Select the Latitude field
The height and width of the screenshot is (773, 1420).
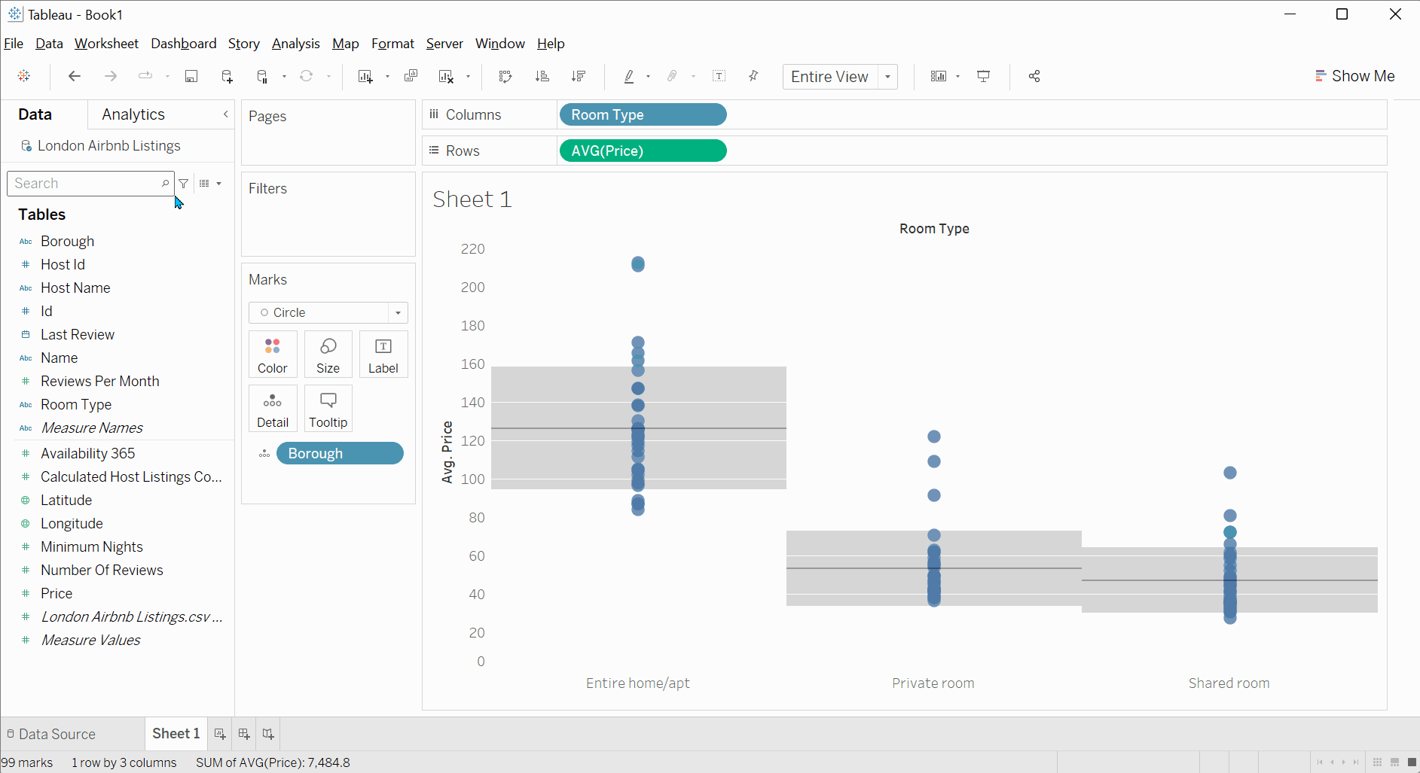pos(66,500)
